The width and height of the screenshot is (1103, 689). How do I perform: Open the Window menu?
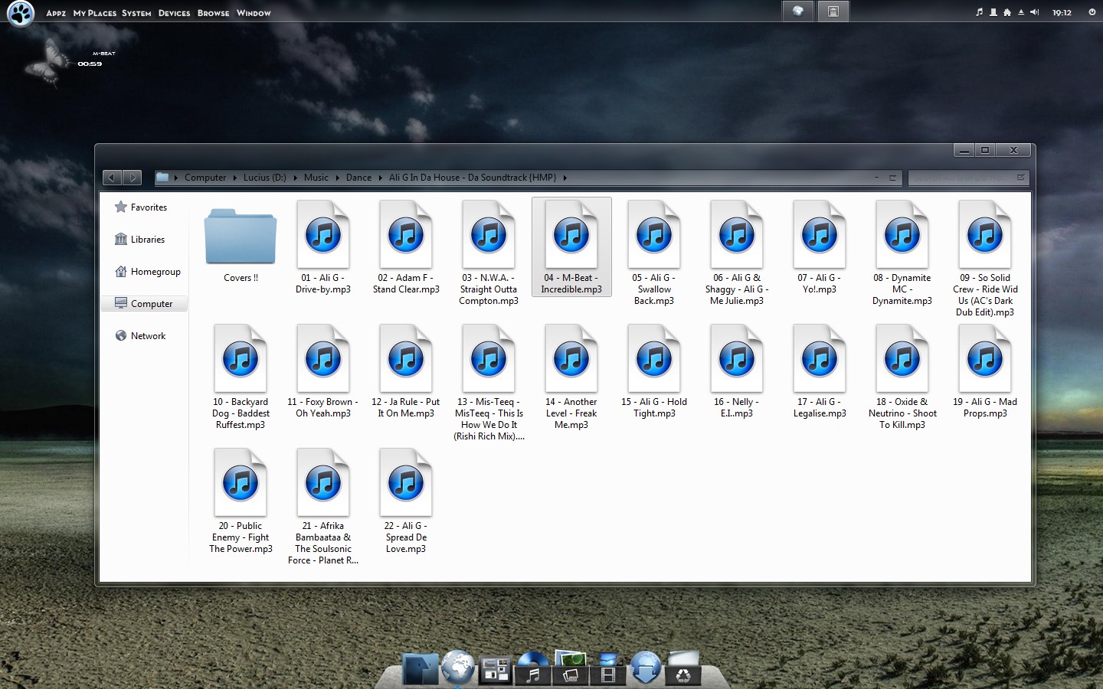(x=254, y=13)
